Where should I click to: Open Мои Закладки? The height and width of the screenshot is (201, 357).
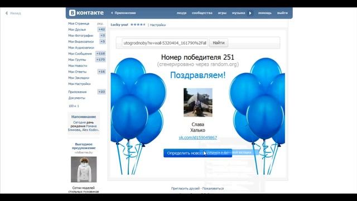point(79,78)
